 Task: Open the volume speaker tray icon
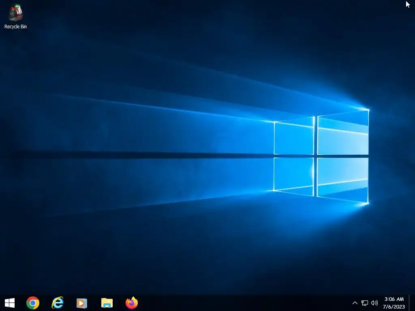coord(374,303)
